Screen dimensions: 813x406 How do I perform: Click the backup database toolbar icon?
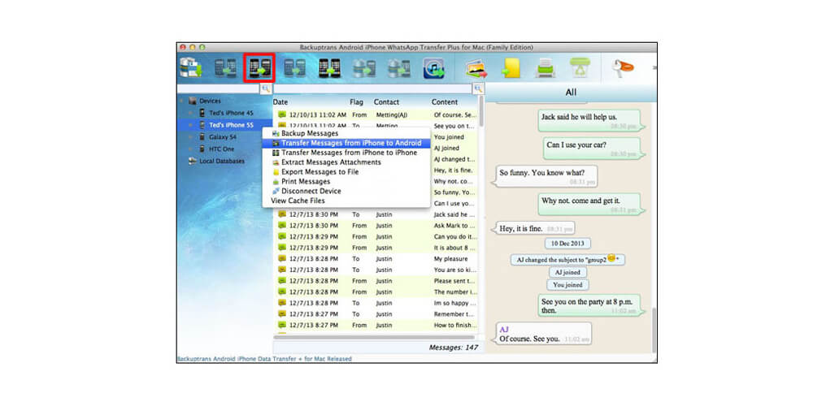tap(191, 68)
